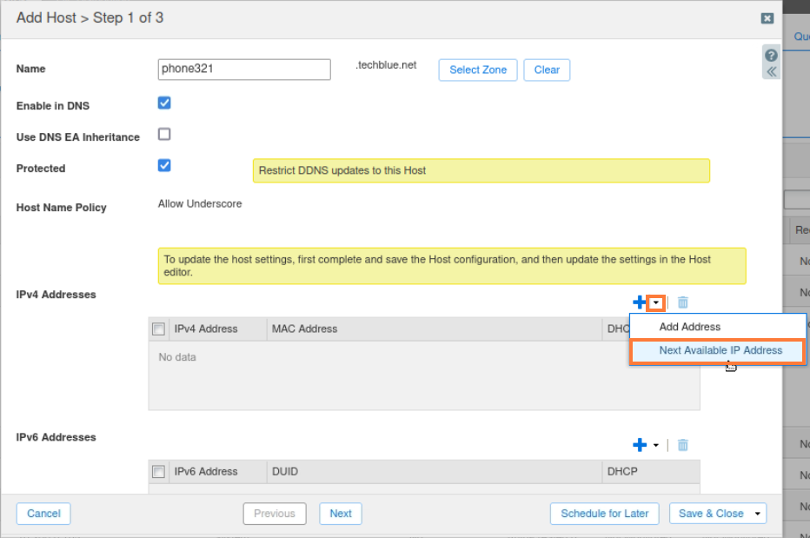The height and width of the screenshot is (538, 810).
Task: Click the blue plus icon for IPv6 Addresses
Action: (640, 445)
